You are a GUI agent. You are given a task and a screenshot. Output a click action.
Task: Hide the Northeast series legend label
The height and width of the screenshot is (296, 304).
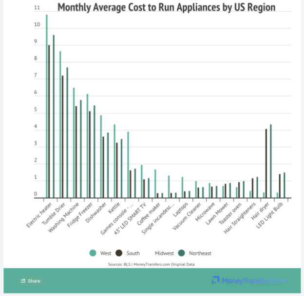(x=199, y=253)
